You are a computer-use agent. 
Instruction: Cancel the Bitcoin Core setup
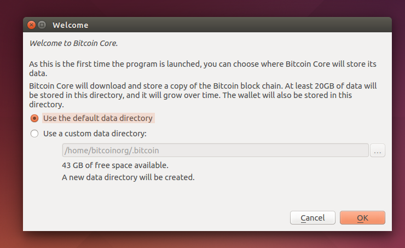point(313,218)
